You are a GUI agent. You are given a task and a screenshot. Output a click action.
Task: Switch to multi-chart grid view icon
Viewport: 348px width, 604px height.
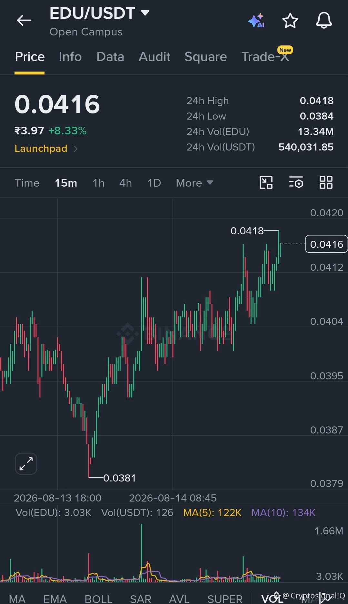(326, 183)
